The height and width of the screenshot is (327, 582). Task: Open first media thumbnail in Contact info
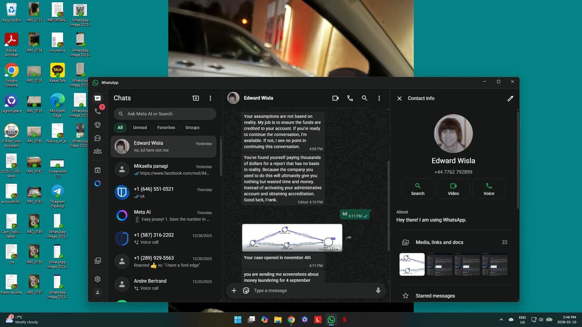[x=412, y=265]
